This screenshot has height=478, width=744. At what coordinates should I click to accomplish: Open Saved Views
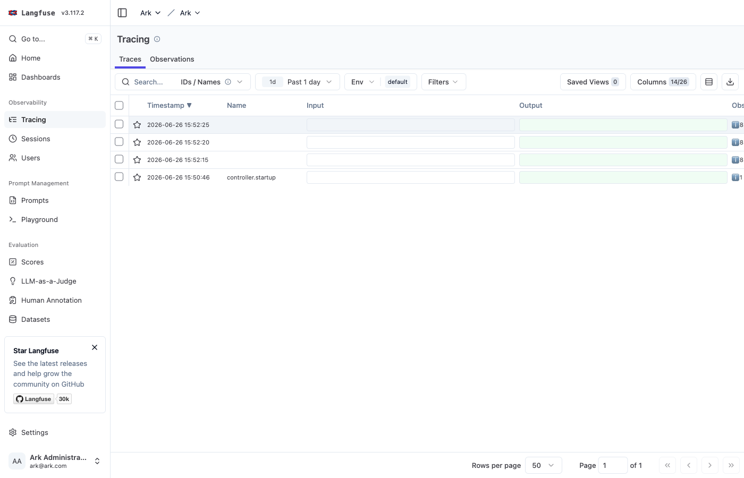(593, 82)
